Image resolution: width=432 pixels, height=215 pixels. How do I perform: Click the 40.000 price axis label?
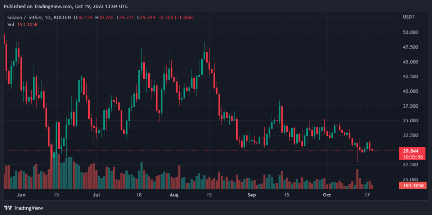410,91
